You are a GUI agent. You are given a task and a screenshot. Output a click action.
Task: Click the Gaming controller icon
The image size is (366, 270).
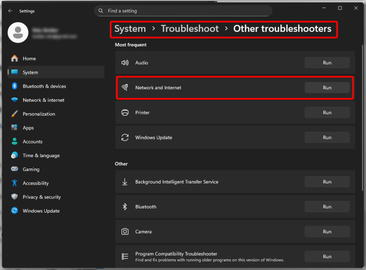14,169
